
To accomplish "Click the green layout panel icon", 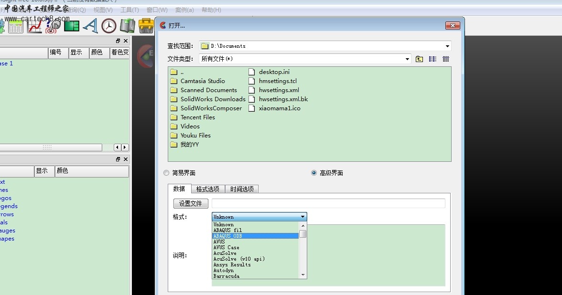I will pos(72,26).
